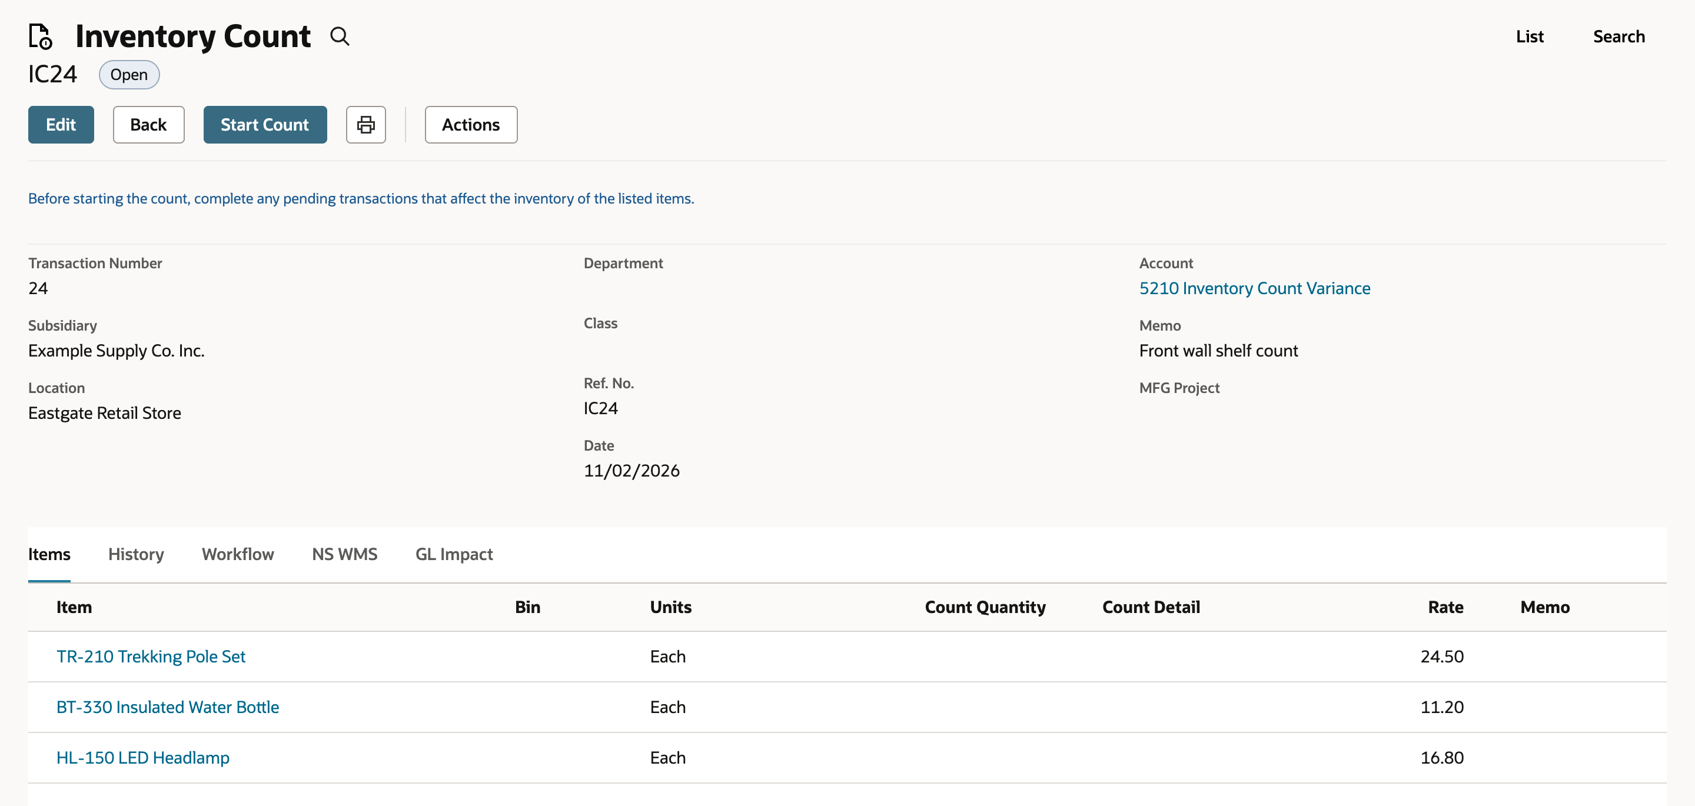Click the Front wall shelf count memo
This screenshot has height=806, width=1695.
pos(1219,351)
